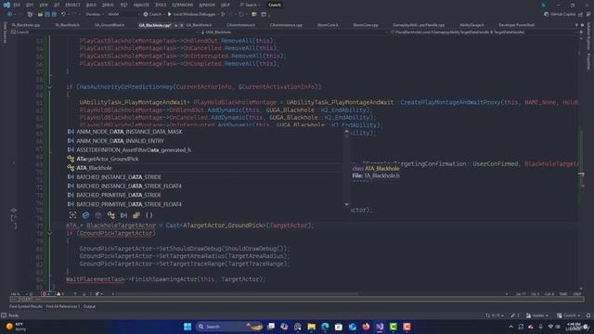
Task: Toggle the blue cube IntelliSense filter
Action: click(x=85, y=215)
